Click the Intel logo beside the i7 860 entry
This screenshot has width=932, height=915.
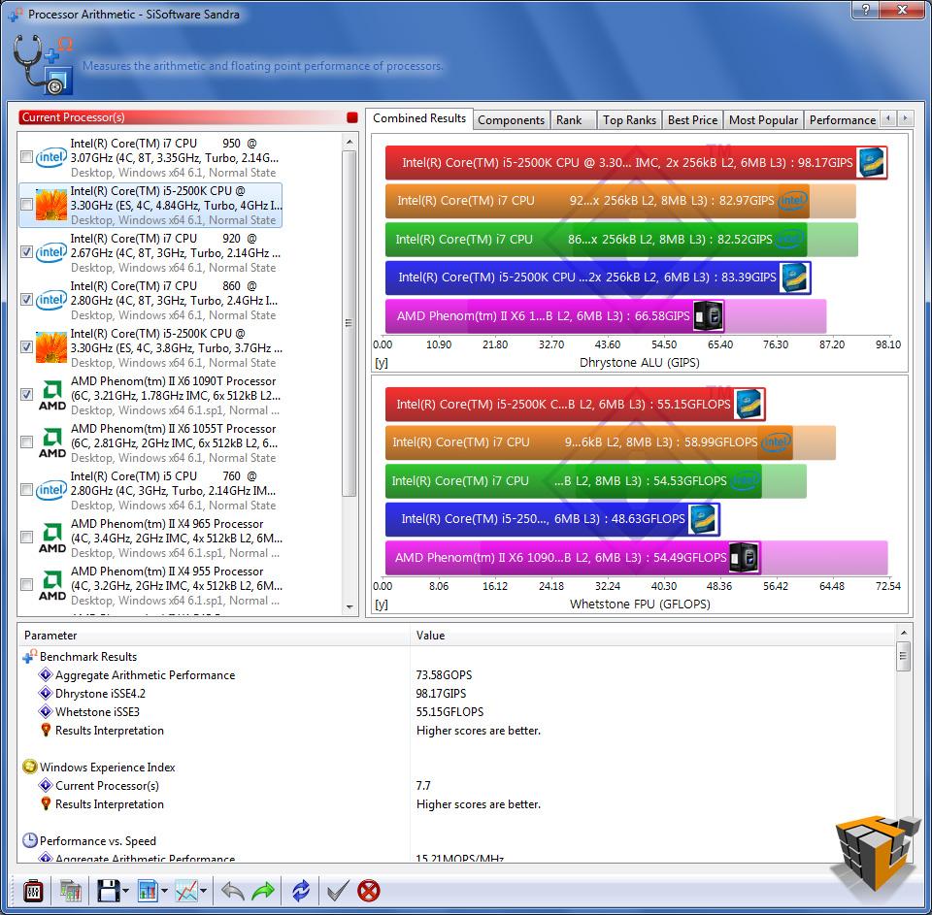tap(51, 300)
